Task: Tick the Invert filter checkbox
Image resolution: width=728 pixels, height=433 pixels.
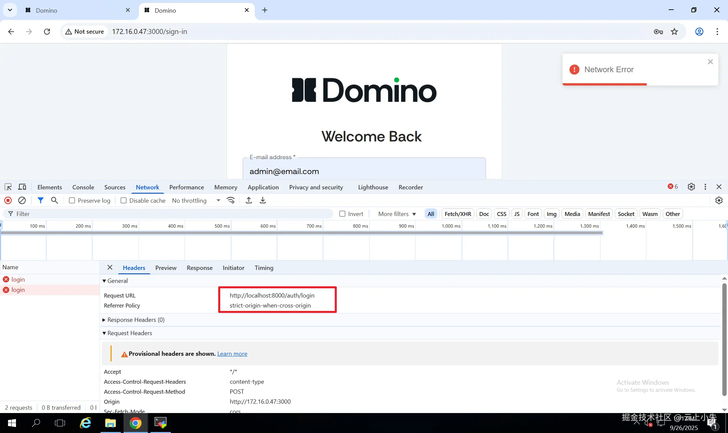Action: [342, 214]
